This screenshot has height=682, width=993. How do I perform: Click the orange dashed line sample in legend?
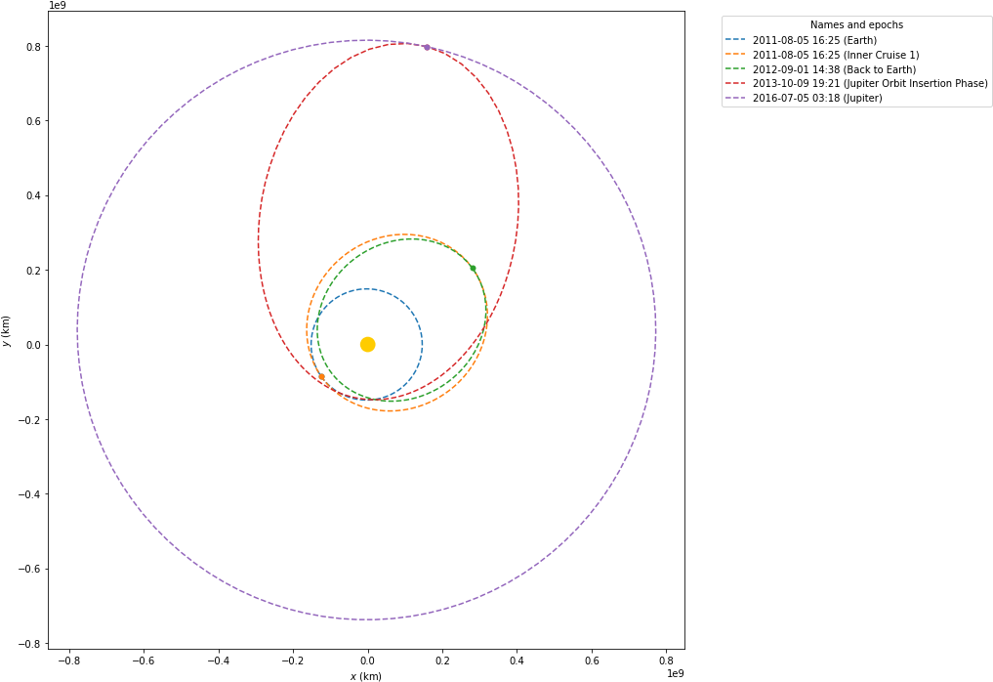(x=735, y=55)
